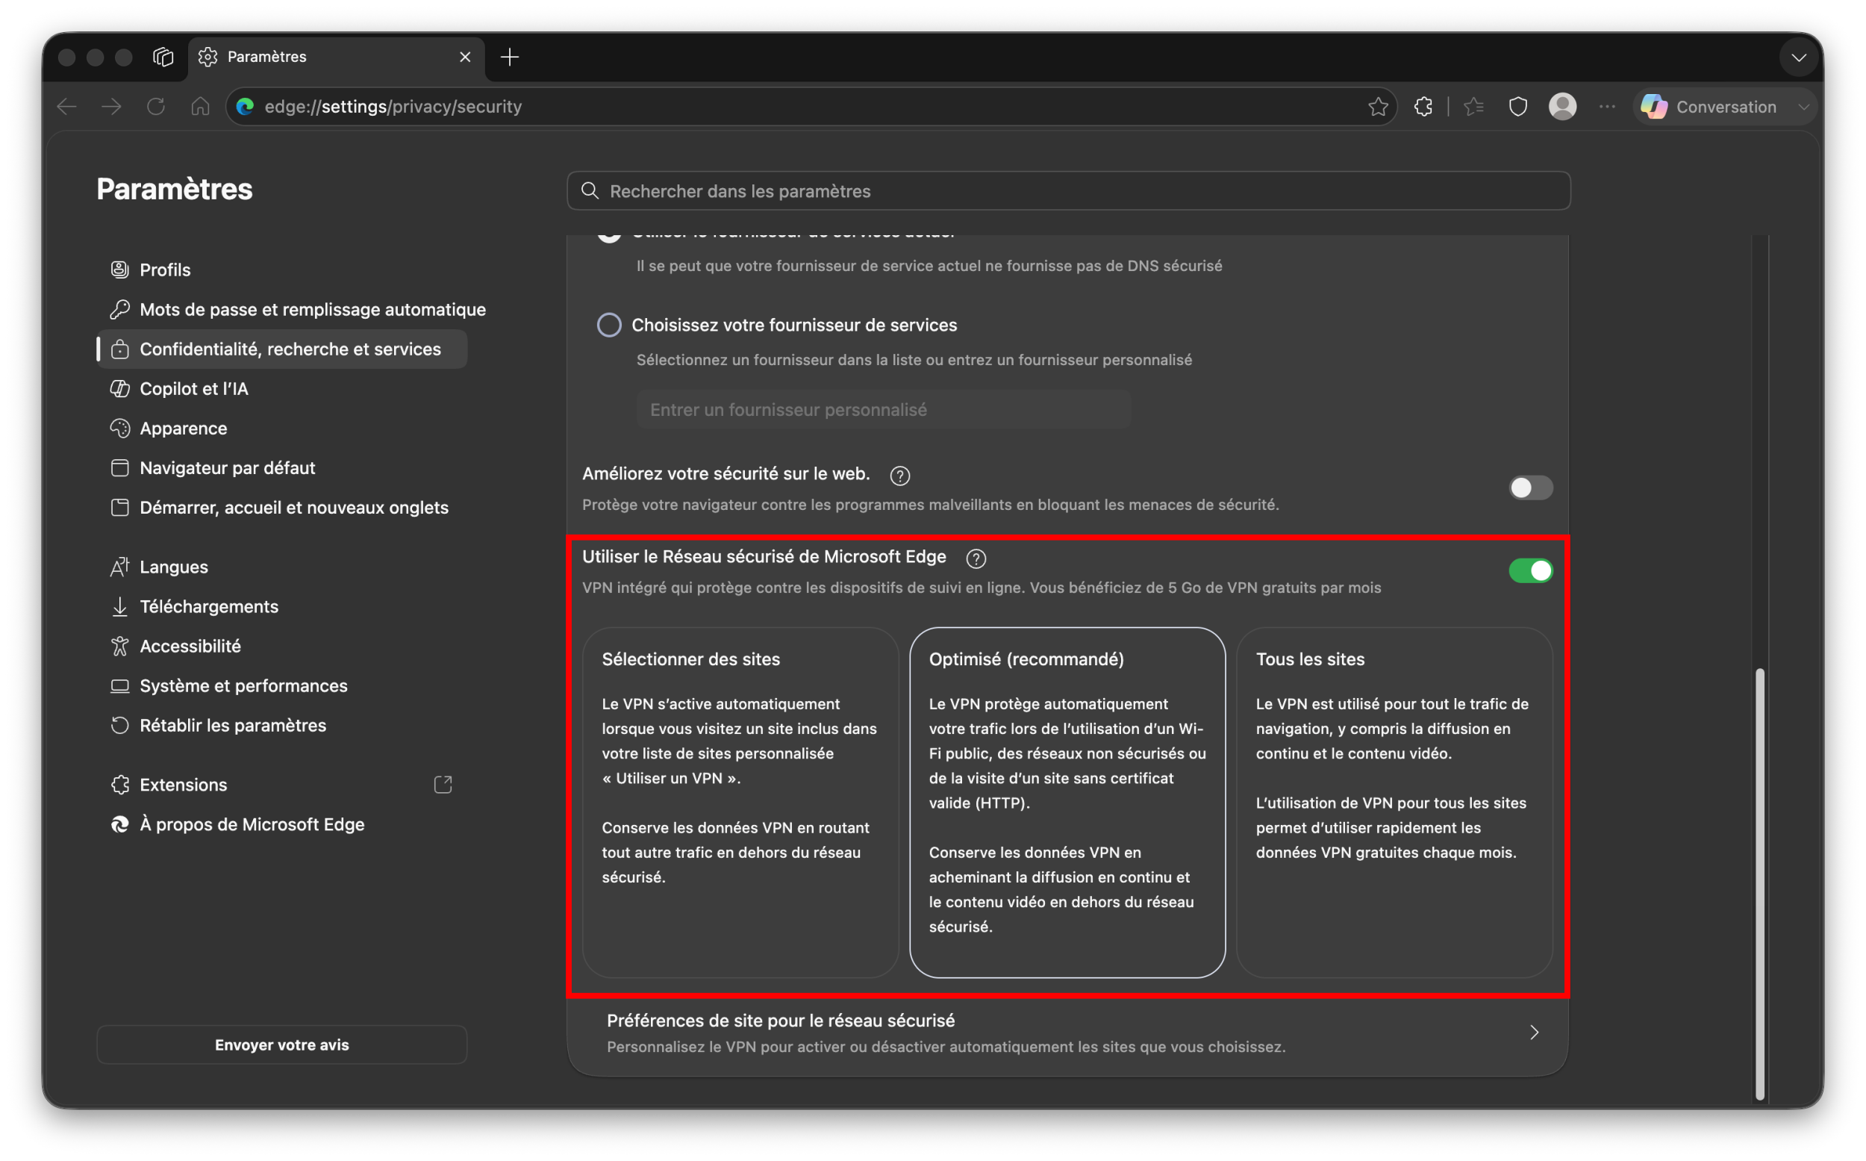
Task: Open Rétablir les paramètres
Action: [281, 725]
